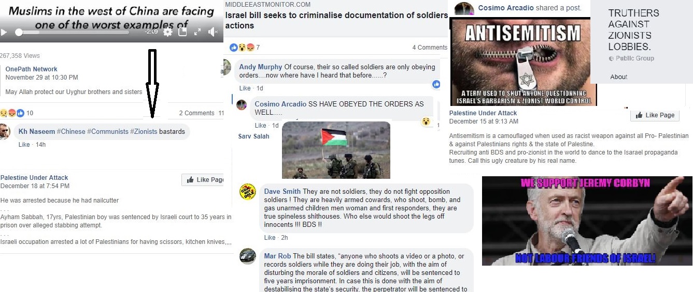693x292 pixels.
Task: Expand the video to fullscreen
Action: (x=197, y=32)
